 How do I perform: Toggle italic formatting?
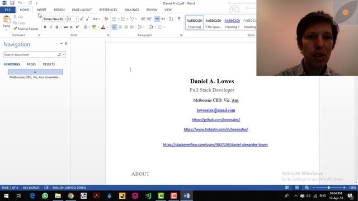click(51, 27)
